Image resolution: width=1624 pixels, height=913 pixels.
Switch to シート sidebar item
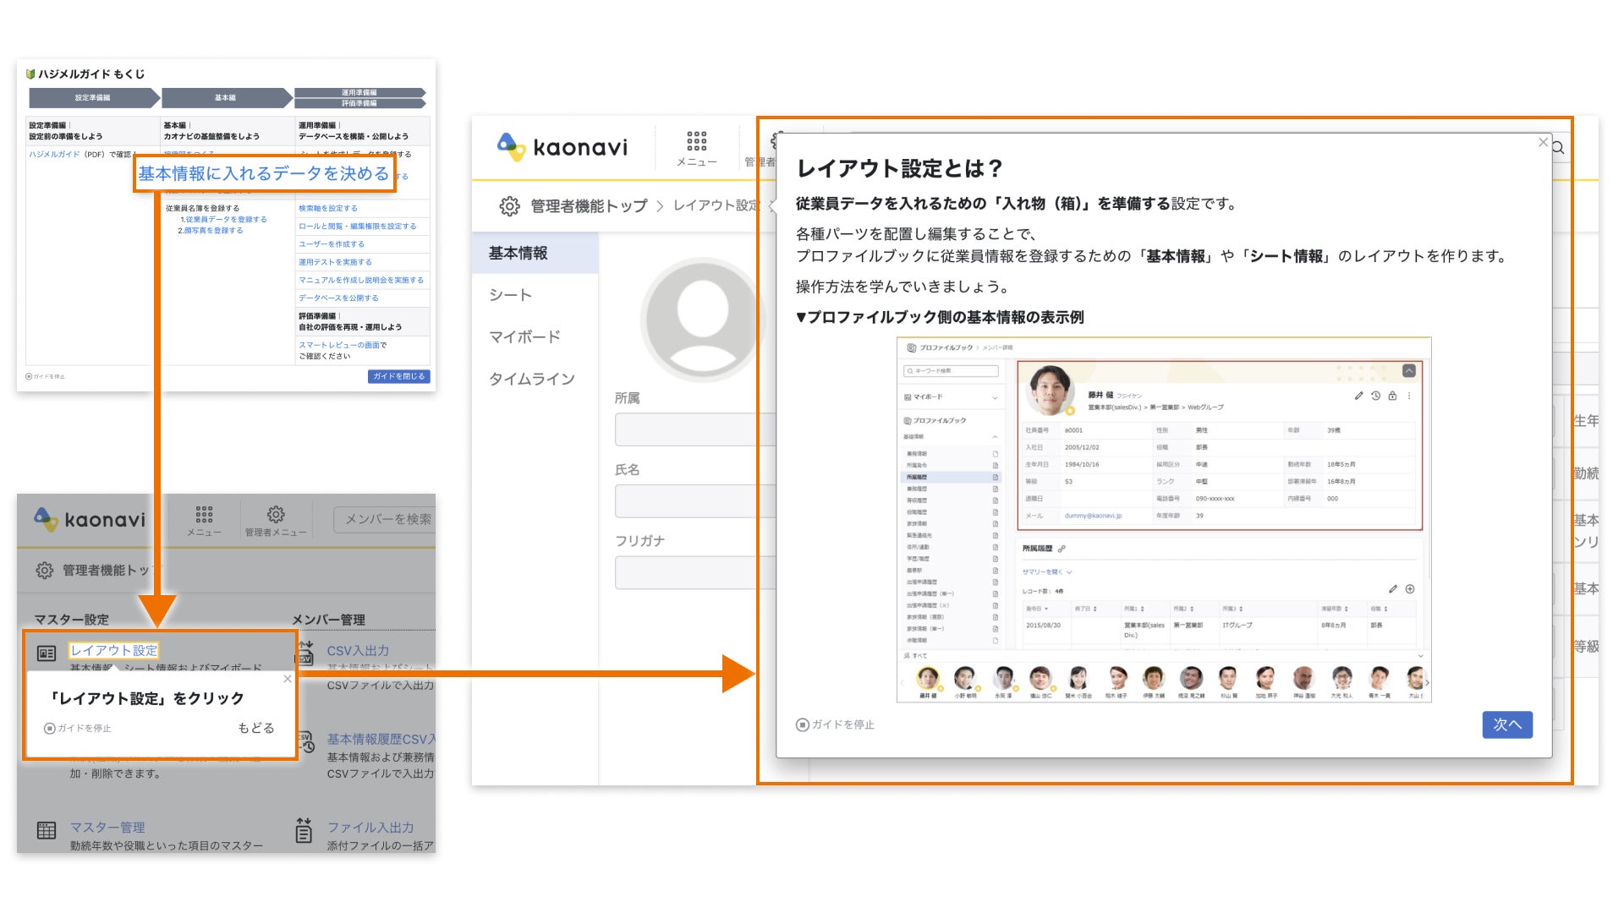[x=510, y=294]
